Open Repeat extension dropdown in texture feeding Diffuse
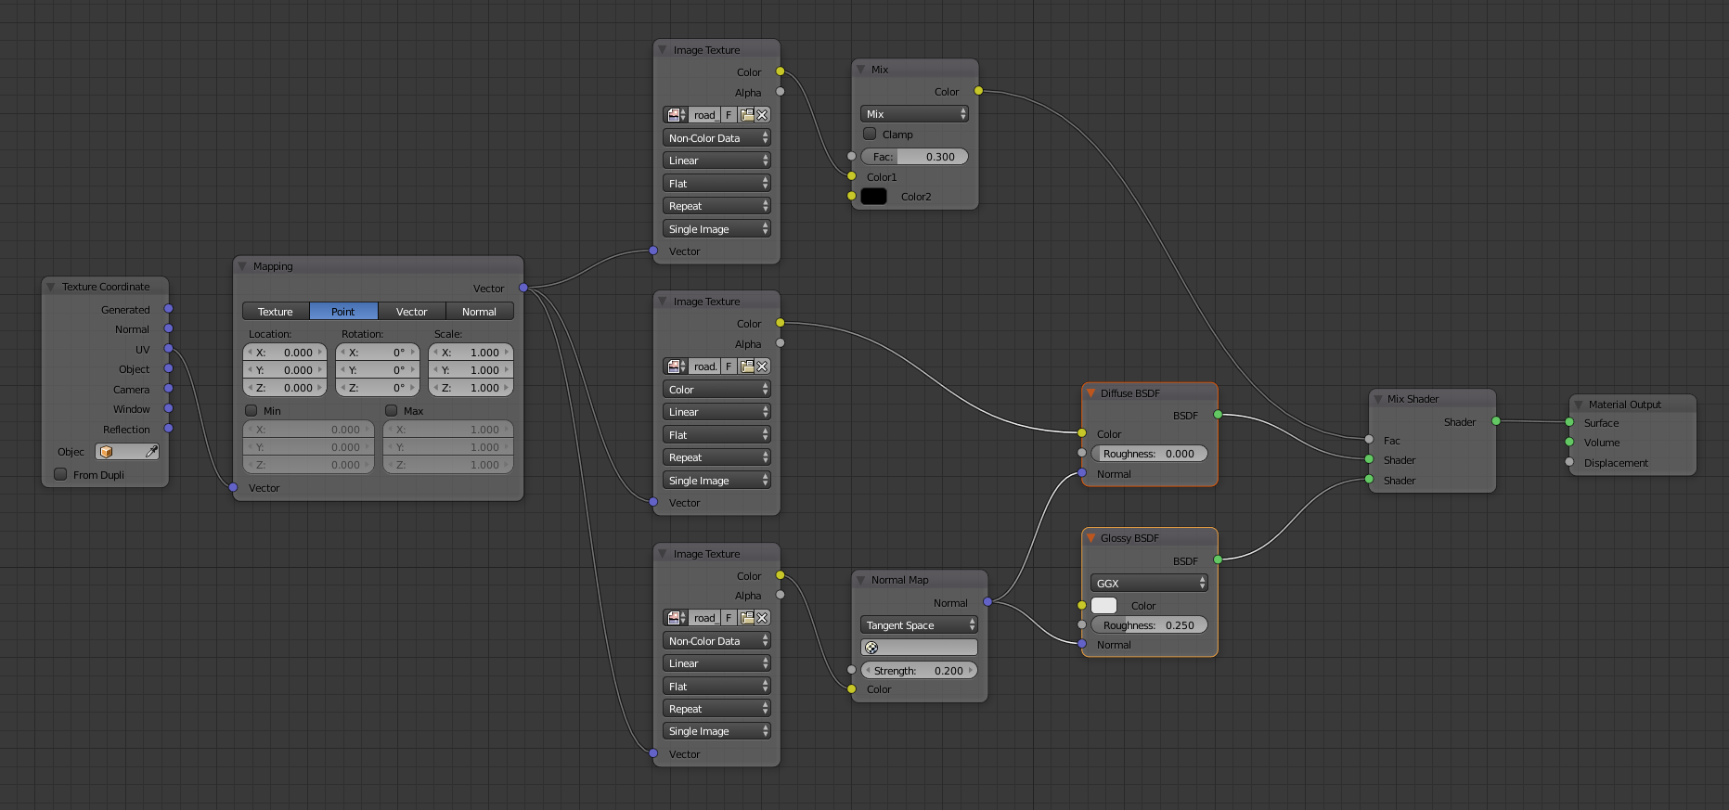This screenshot has width=1729, height=810. click(x=716, y=457)
